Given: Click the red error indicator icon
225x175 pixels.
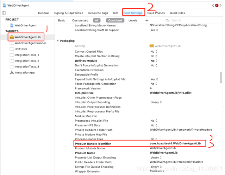Looking at the screenshot, I should coord(217,5).
